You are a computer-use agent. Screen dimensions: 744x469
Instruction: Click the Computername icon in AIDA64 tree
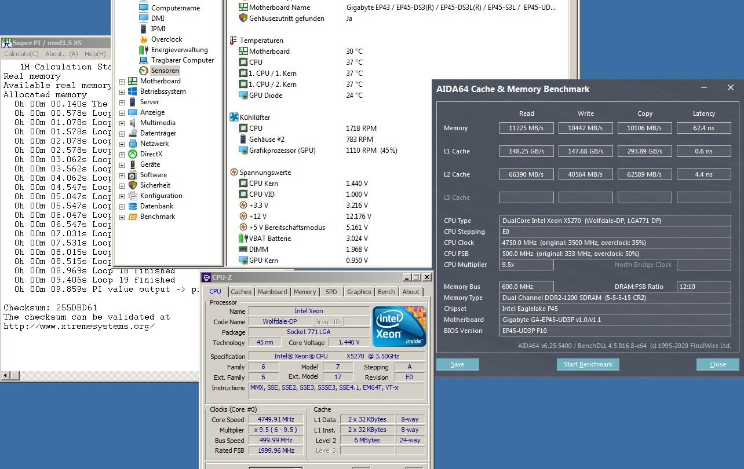coord(144,8)
